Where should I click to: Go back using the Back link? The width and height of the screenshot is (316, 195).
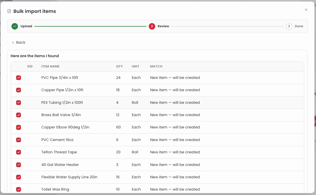pyautogui.click(x=19, y=43)
